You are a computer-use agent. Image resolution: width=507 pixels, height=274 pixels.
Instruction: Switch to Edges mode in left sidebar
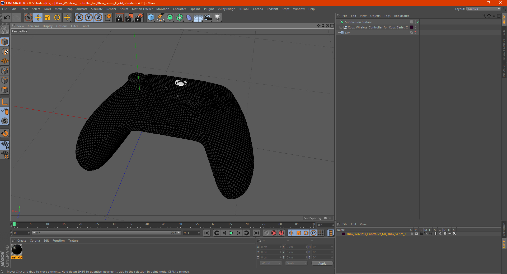coord(5,80)
